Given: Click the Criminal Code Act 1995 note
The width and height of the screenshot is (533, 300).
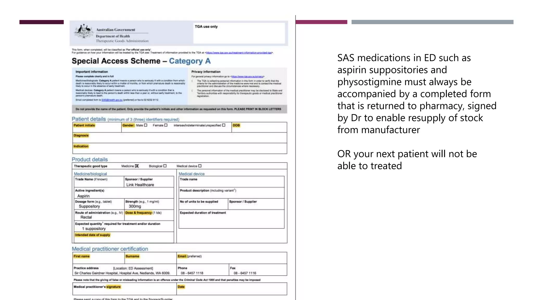Looking at the screenshot, I should click(167, 280).
